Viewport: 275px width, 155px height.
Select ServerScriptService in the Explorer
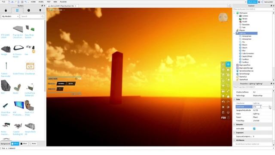pos(246,71)
